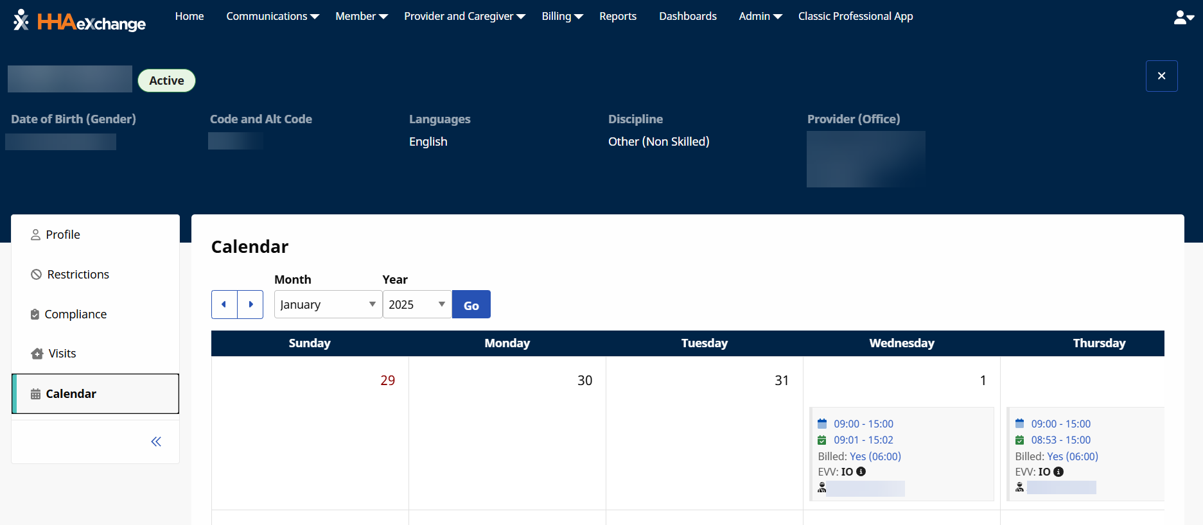The image size is (1203, 525).
Task: Click Wednesday scheduled time calendar icon
Action: pos(822,424)
